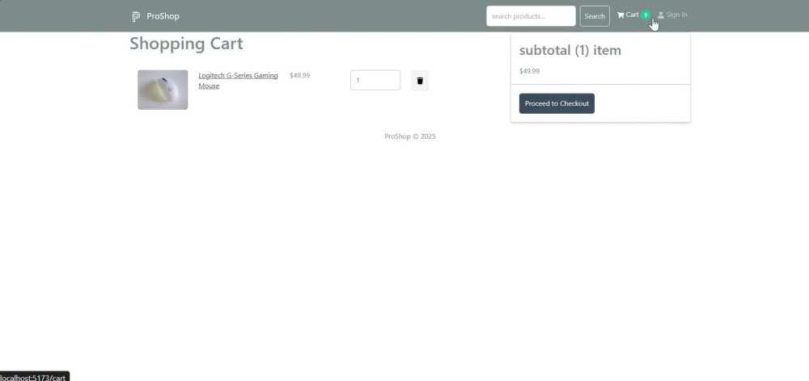This screenshot has height=381, width=809.
Task: Click the ProShop © 2025 footer text
Action: point(410,136)
